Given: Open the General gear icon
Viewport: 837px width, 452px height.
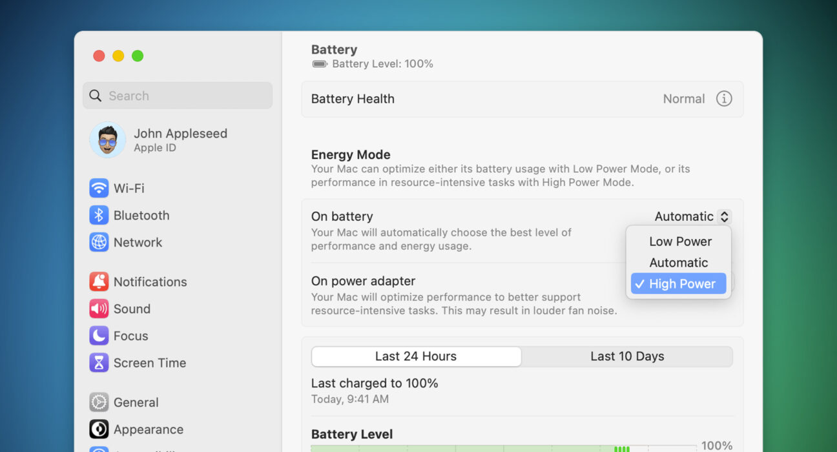Looking at the screenshot, I should click(99, 402).
